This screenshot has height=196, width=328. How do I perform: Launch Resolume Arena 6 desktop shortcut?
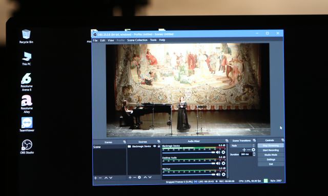point(26,82)
